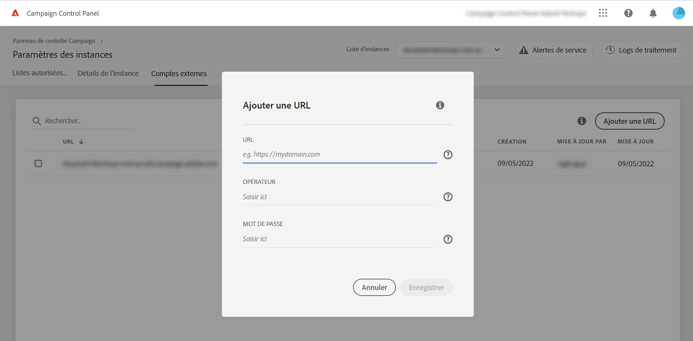Open the help question mark icon
693x341 pixels.
pos(628,13)
